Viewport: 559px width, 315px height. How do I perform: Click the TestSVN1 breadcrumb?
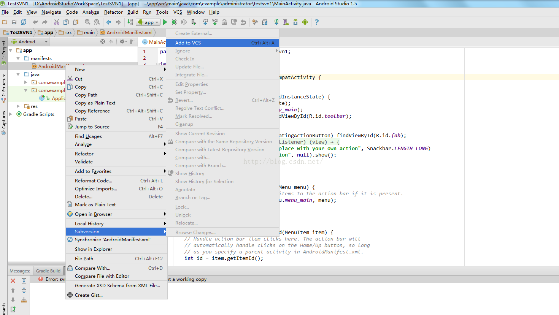coord(18,32)
